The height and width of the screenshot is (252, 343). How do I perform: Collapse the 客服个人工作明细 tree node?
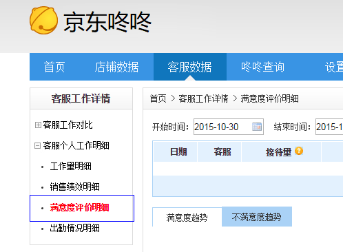tap(37, 145)
